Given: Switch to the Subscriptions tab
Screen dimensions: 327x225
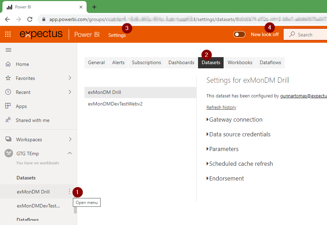Looking at the screenshot, I should [147, 62].
